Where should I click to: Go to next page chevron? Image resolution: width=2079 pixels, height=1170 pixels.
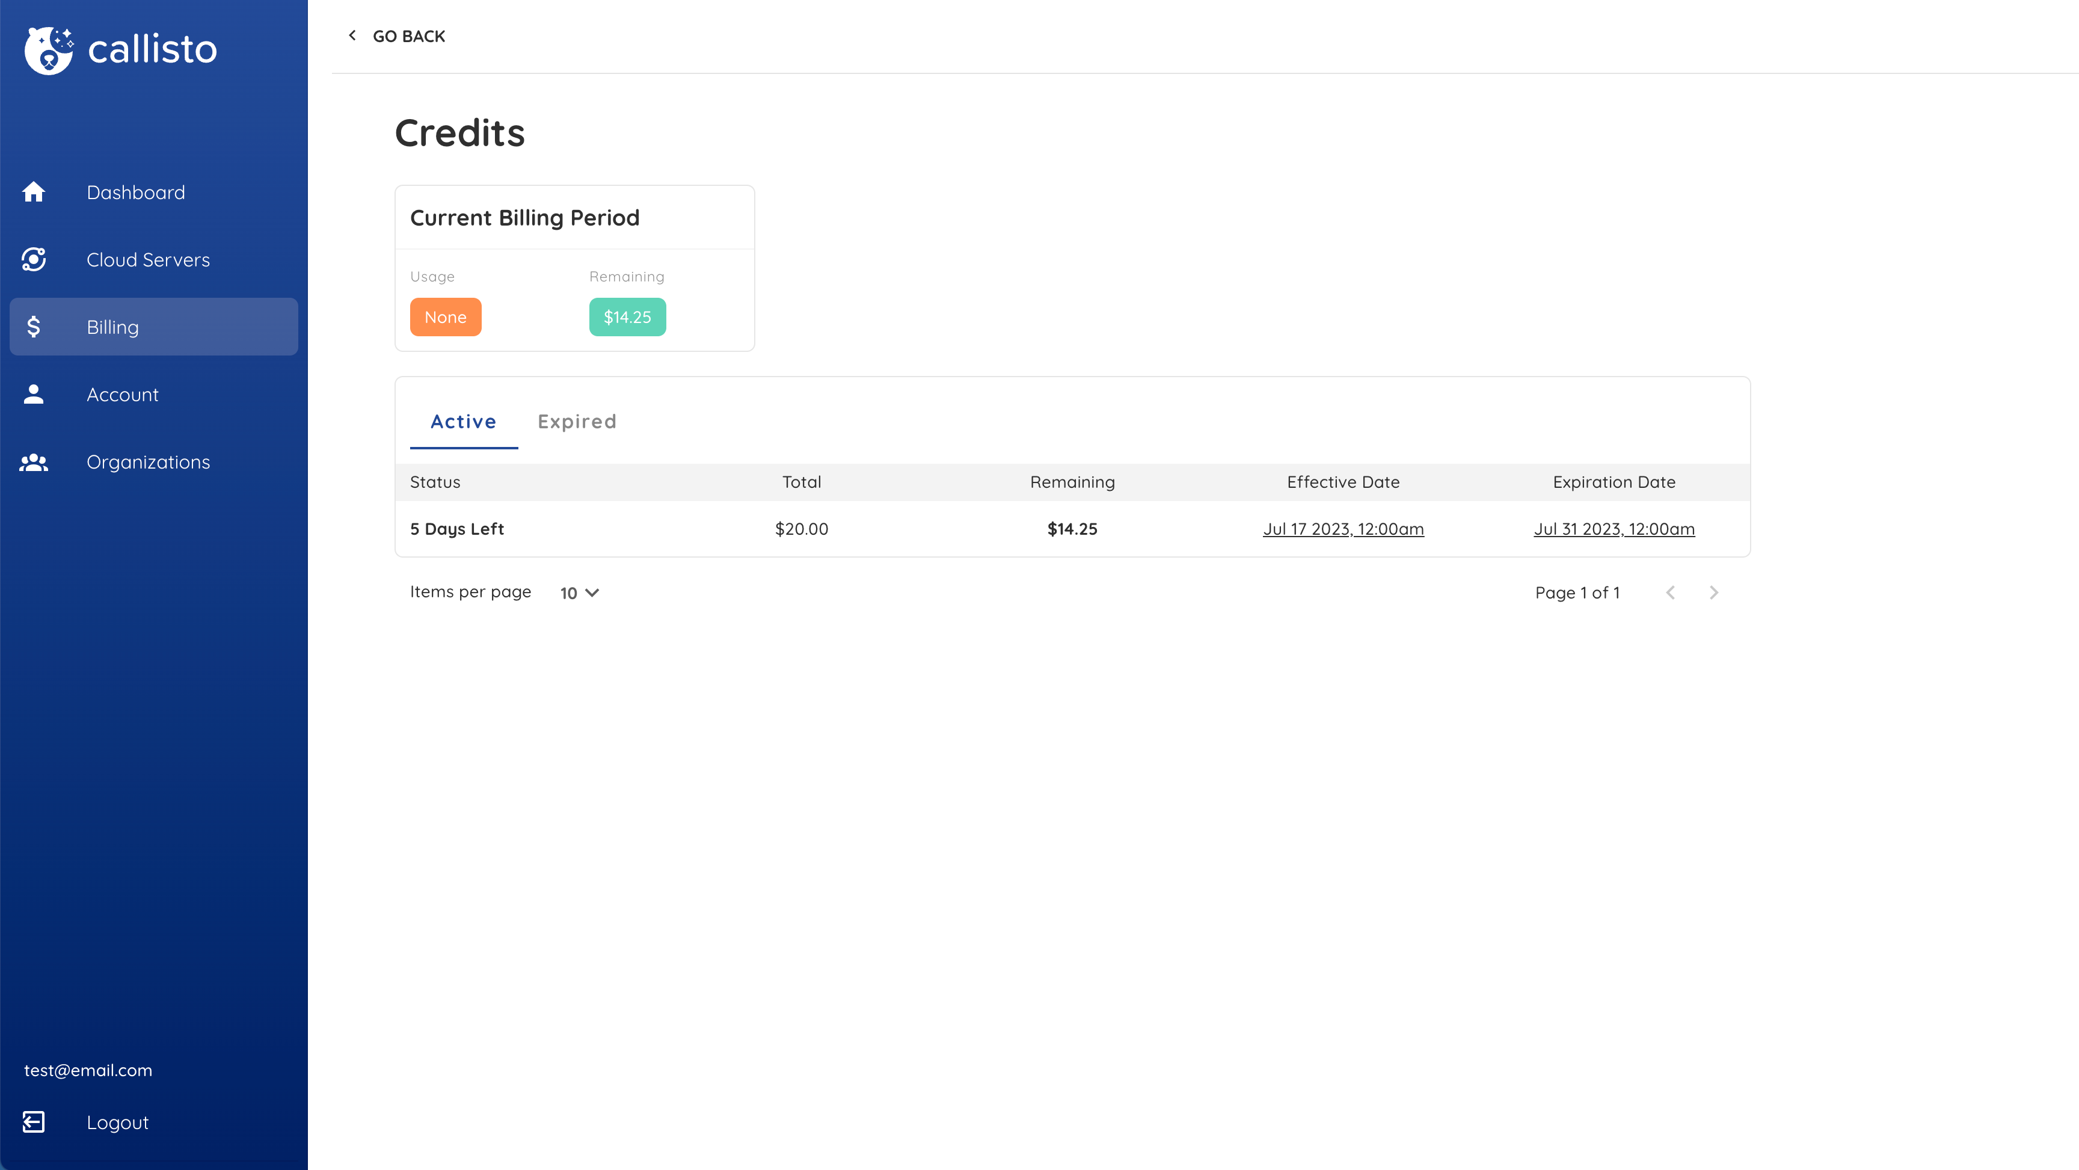click(x=1713, y=593)
